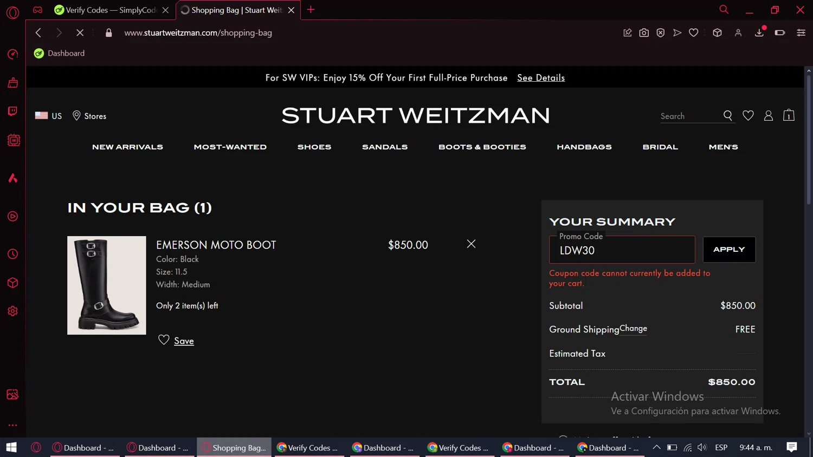This screenshot has height=457, width=813.
Task: Open a new browser tab
Action: 311,9
